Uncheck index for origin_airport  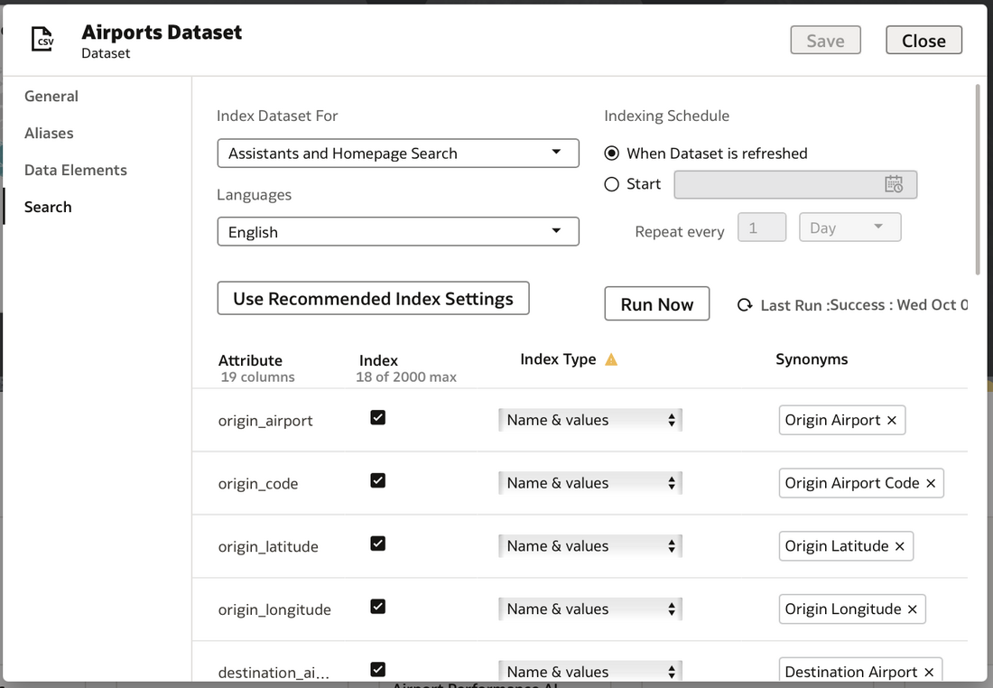click(x=378, y=417)
